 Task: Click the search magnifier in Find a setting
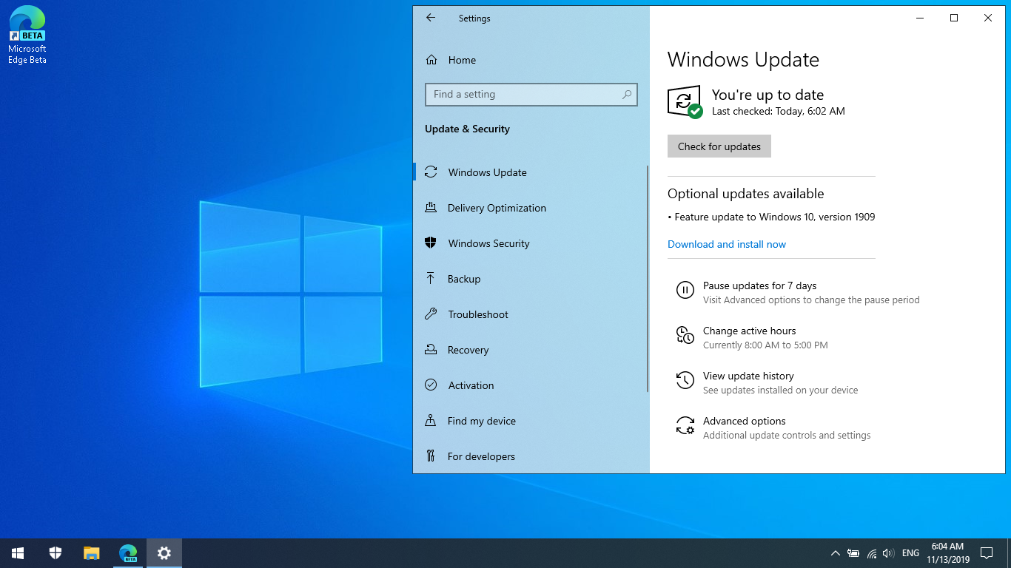pyautogui.click(x=627, y=95)
